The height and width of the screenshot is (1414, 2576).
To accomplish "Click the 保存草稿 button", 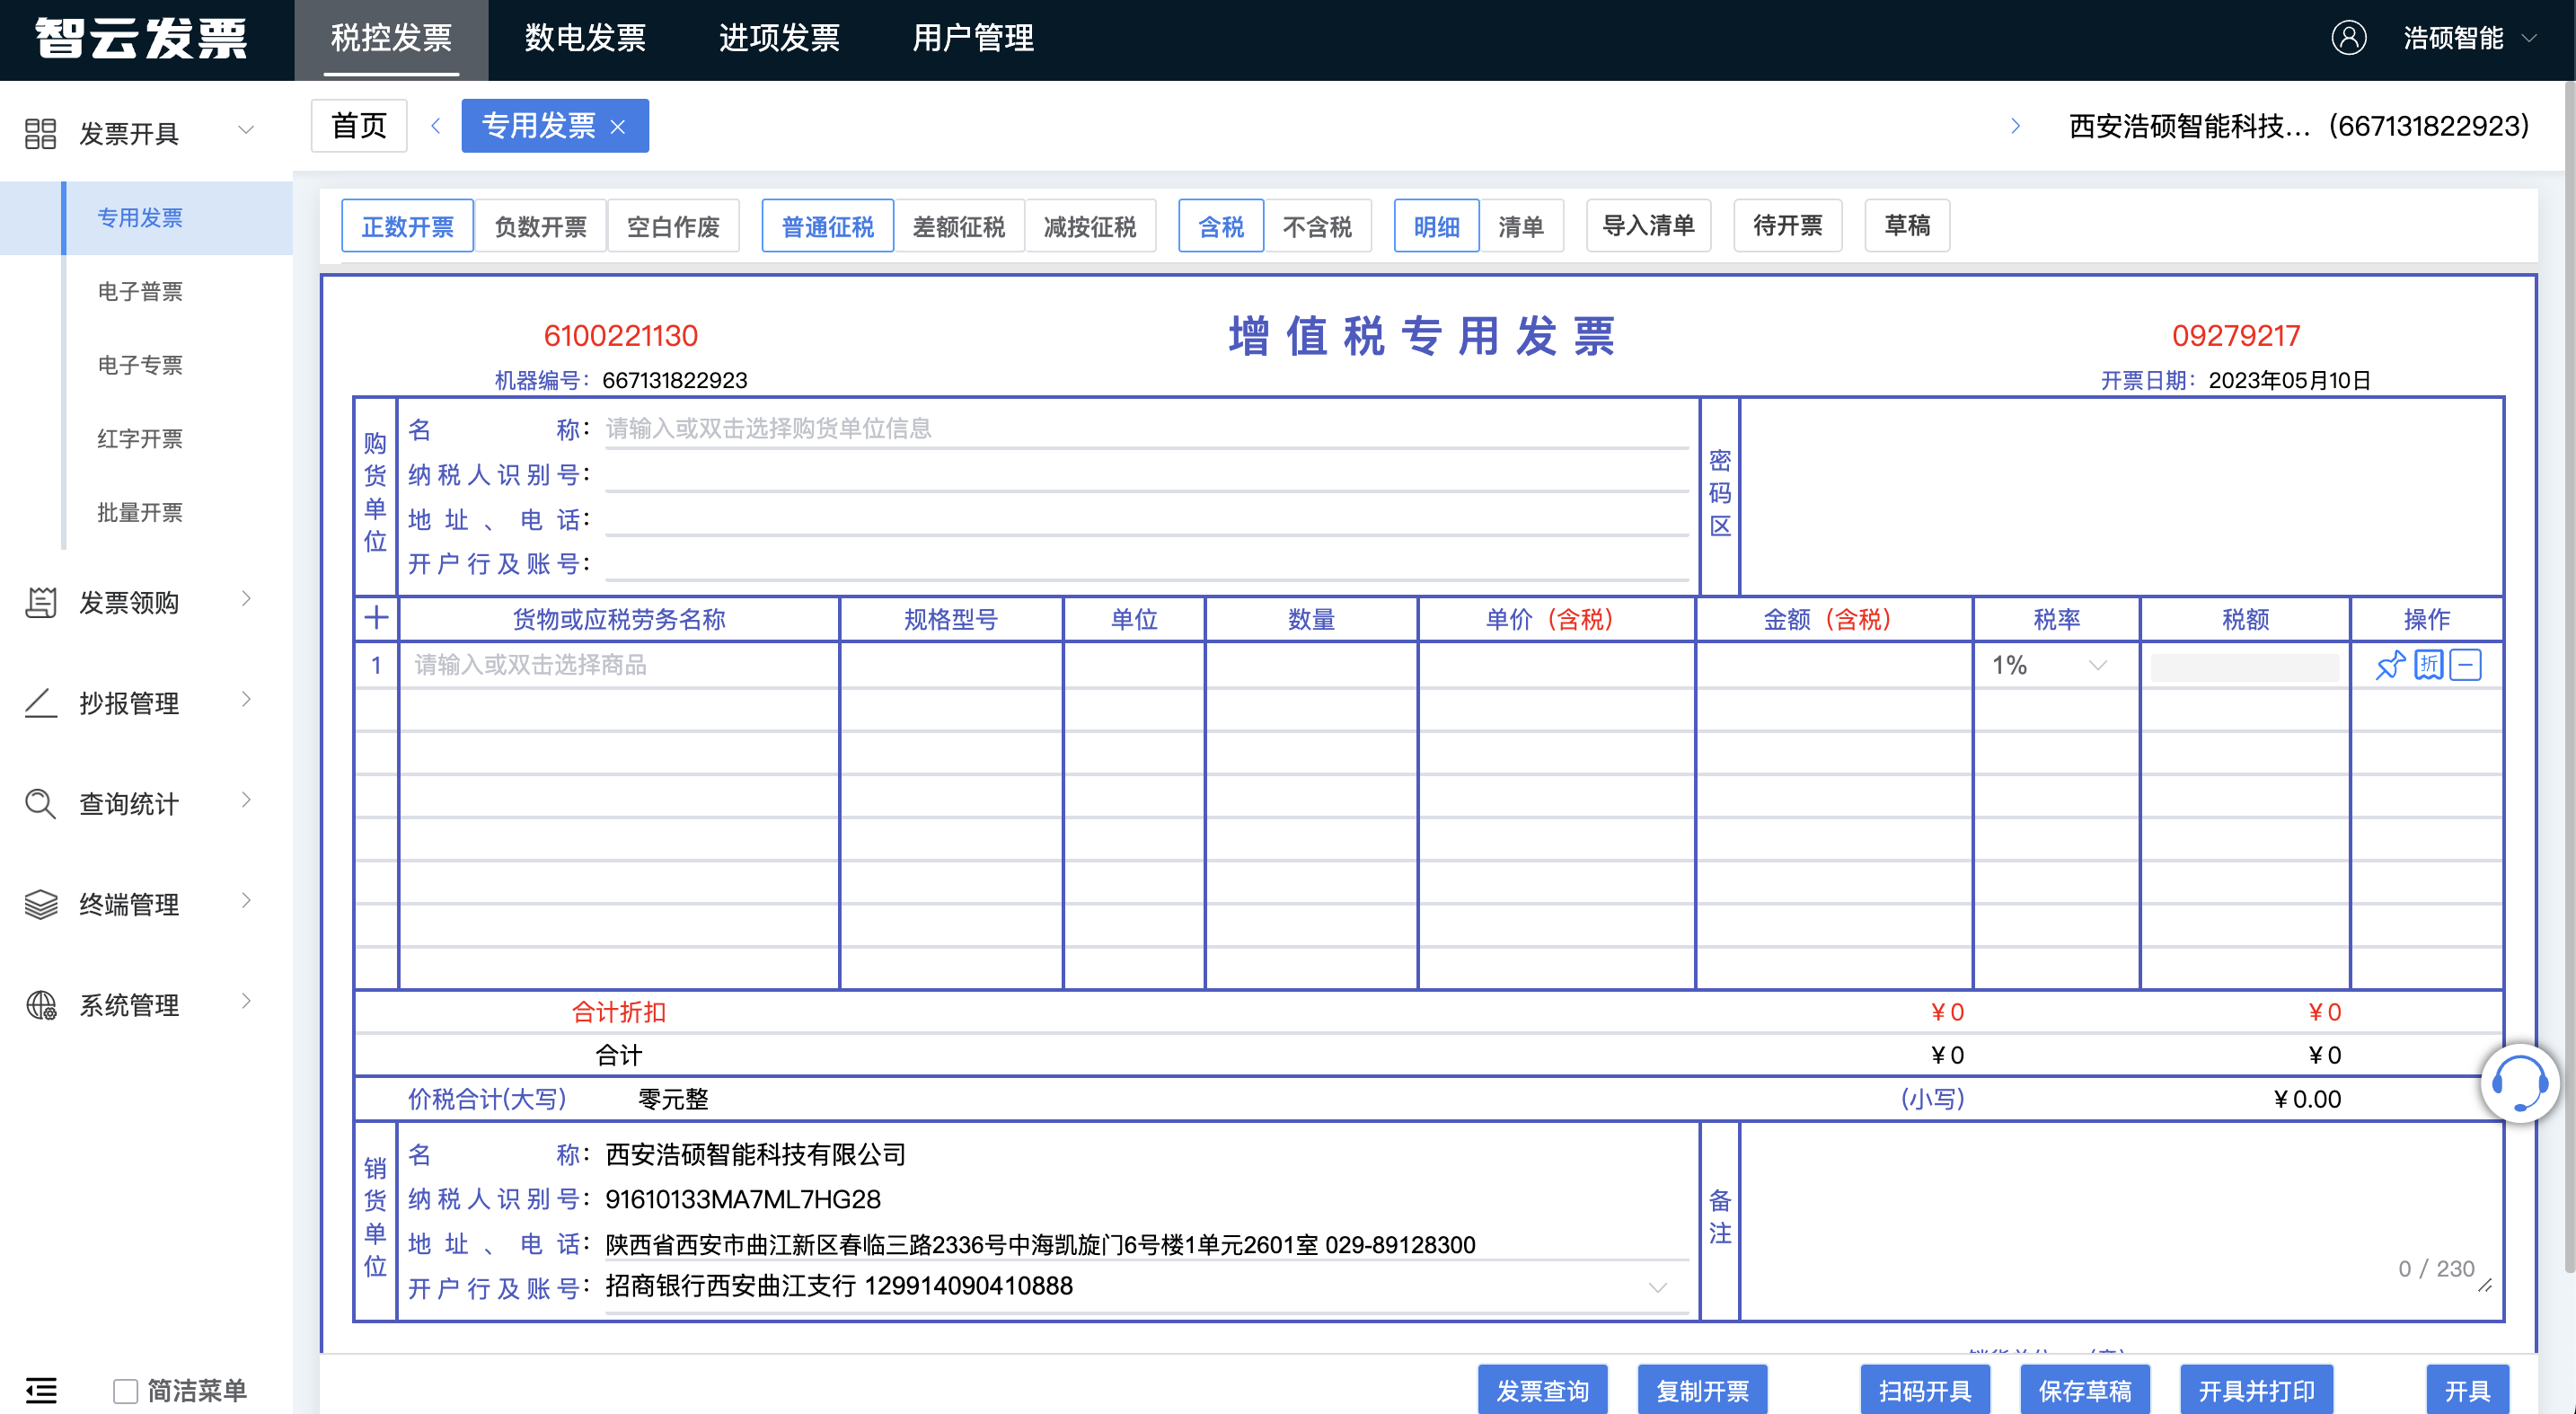I will coord(2085,1390).
